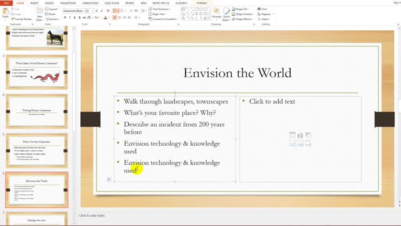This screenshot has height=226, width=401.
Task: Toggle italic formatting
Action: click(70, 18)
